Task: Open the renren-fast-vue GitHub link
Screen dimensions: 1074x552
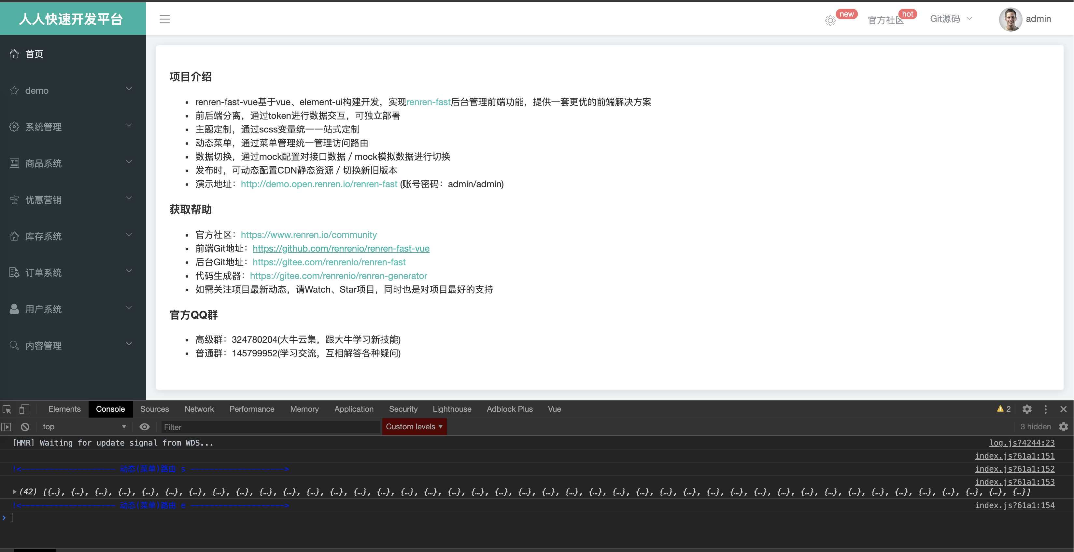Action: (x=341, y=249)
